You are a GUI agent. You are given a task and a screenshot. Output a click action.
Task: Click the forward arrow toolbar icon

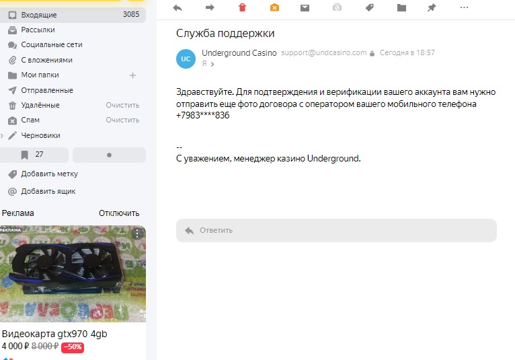click(210, 7)
